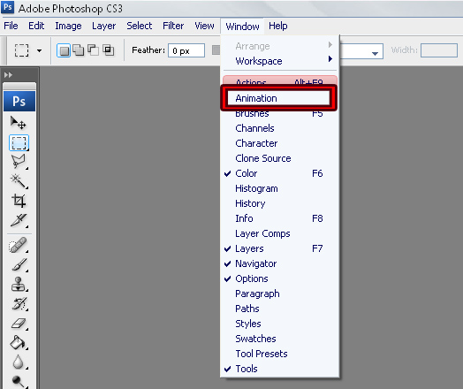This screenshot has width=463, height=389.
Task: Select the Slice tool
Action: pos(19,220)
